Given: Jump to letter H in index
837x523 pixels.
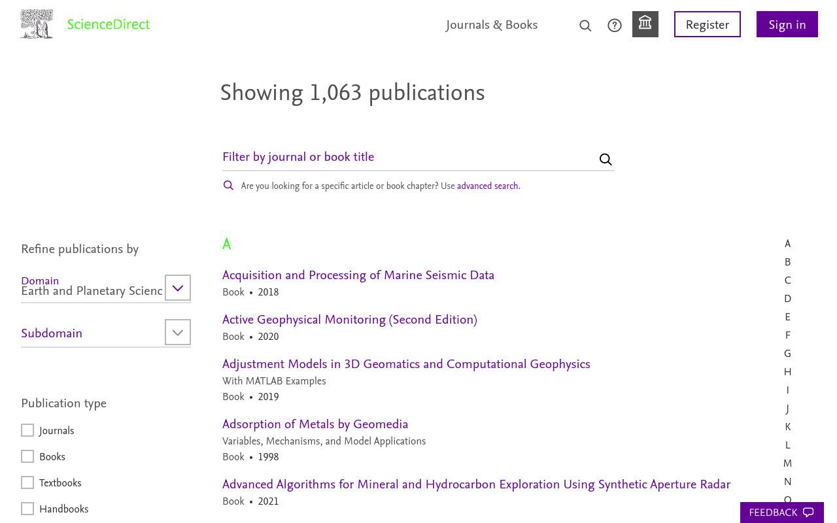Looking at the screenshot, I should tap(787, 372).
